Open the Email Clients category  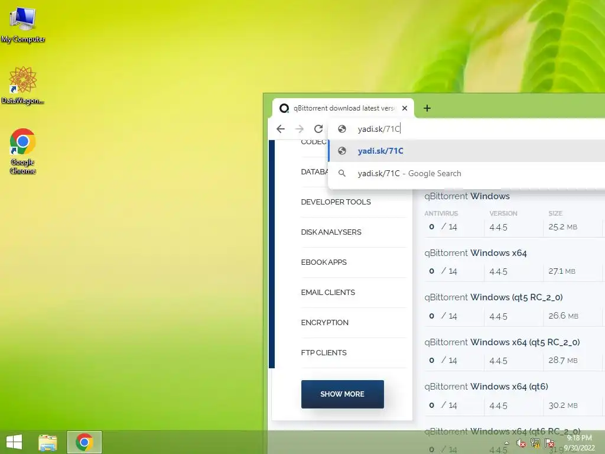pyautogui.click(x=328, y=292)
